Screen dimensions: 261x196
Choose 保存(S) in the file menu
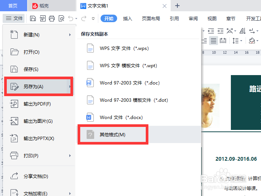click(39, 69)
